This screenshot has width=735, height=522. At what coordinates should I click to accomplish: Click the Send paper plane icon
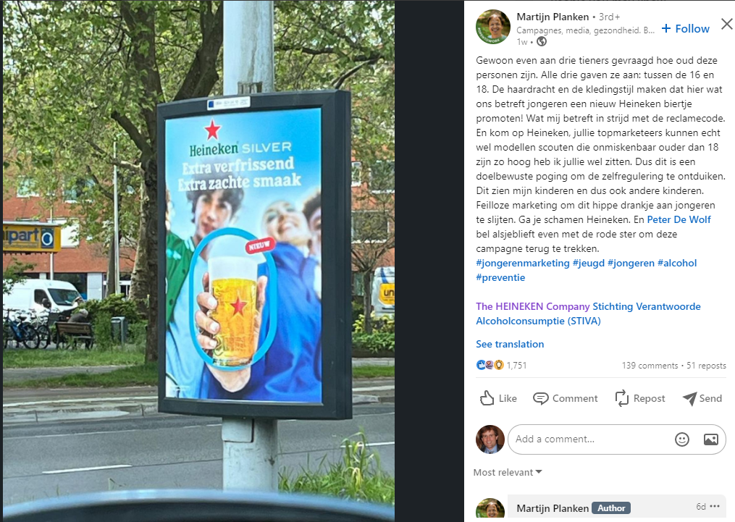point(689,399)
